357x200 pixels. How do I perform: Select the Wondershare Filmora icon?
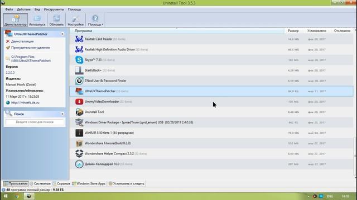coord(79,143)
